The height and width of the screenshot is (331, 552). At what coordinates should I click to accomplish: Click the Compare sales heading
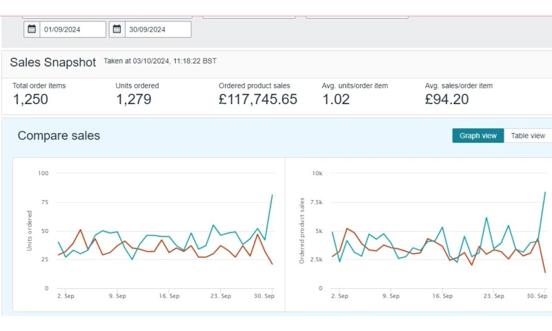click(59, 136)
